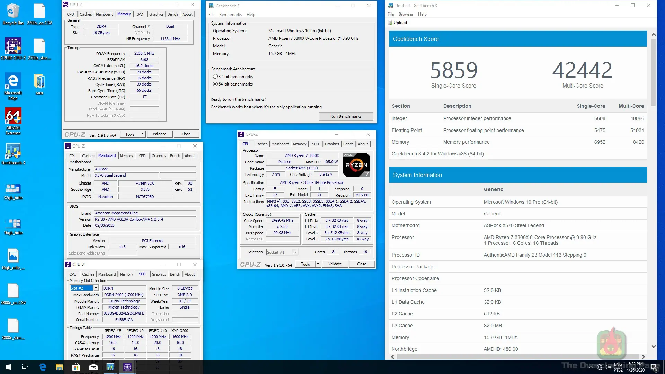The height and width of the screenshot is (374, 665).
Task: Click the BIOS Version field P2.30
Action: click(x=145, y=220)
